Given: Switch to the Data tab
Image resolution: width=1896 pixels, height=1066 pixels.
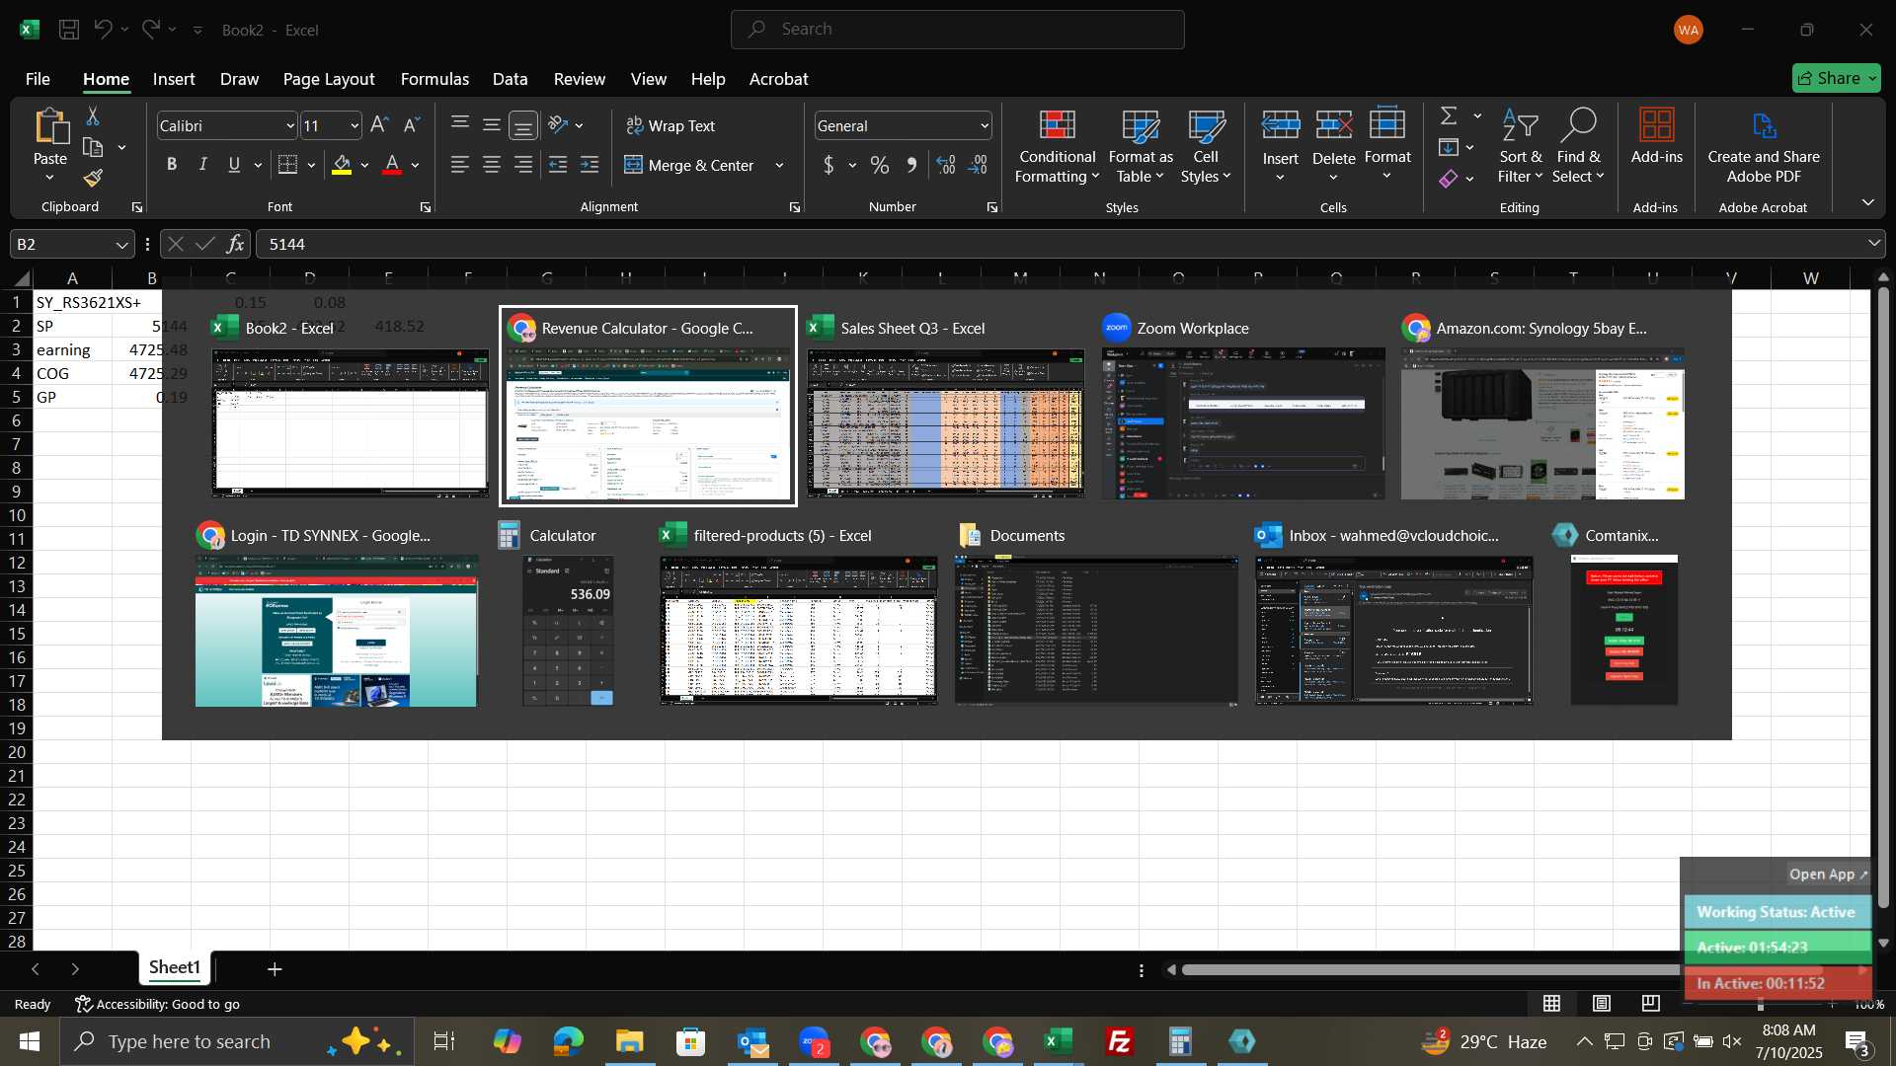Looking at the screenshot, I should [510, 79].
